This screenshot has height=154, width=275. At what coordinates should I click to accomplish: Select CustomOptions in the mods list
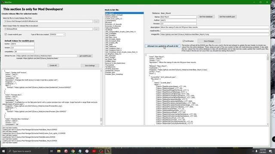(124, 21)
